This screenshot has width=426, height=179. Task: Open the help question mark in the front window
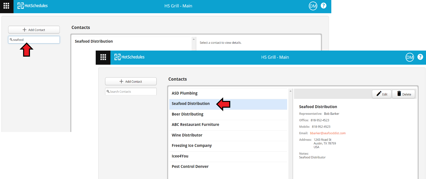420,57
